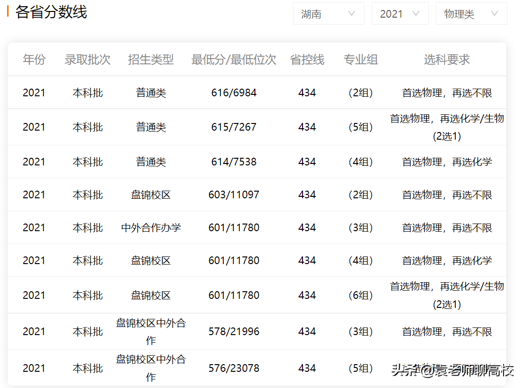525x388 pixels.
Task: Open details for score 616/6984
Action: 233,92
